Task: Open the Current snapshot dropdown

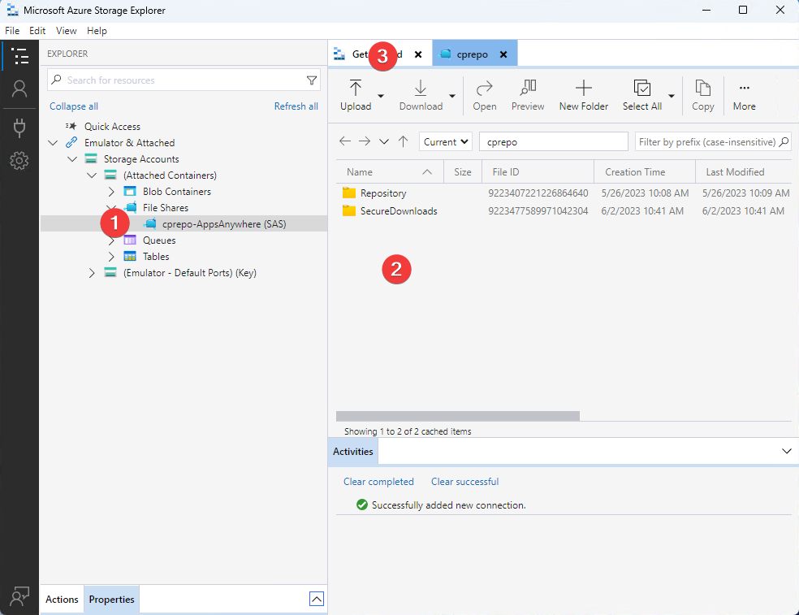Action: [x=446, y=141]
